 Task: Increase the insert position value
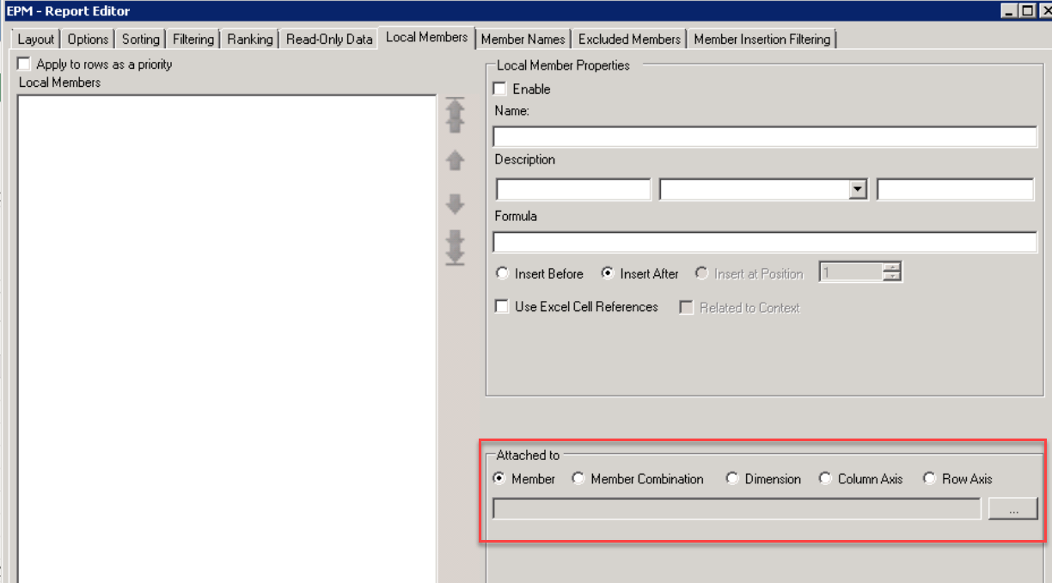point(892,267)
